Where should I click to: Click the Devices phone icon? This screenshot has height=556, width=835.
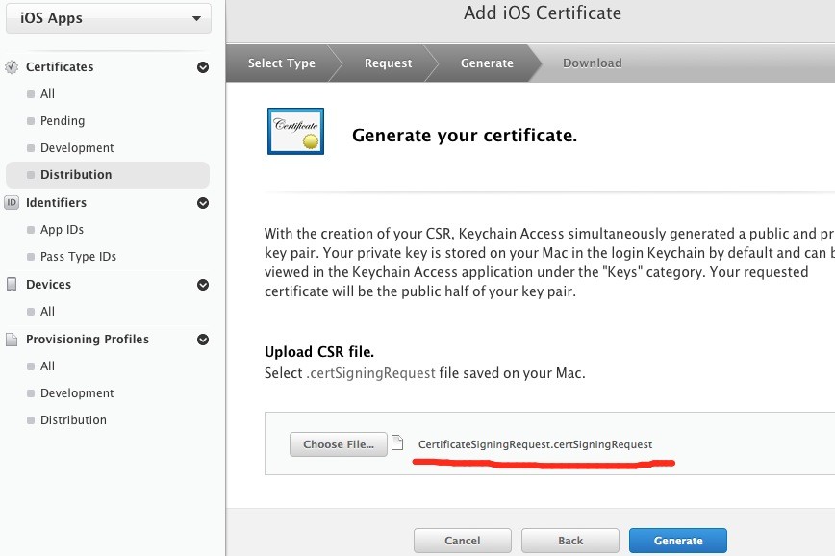coord(12,285)
